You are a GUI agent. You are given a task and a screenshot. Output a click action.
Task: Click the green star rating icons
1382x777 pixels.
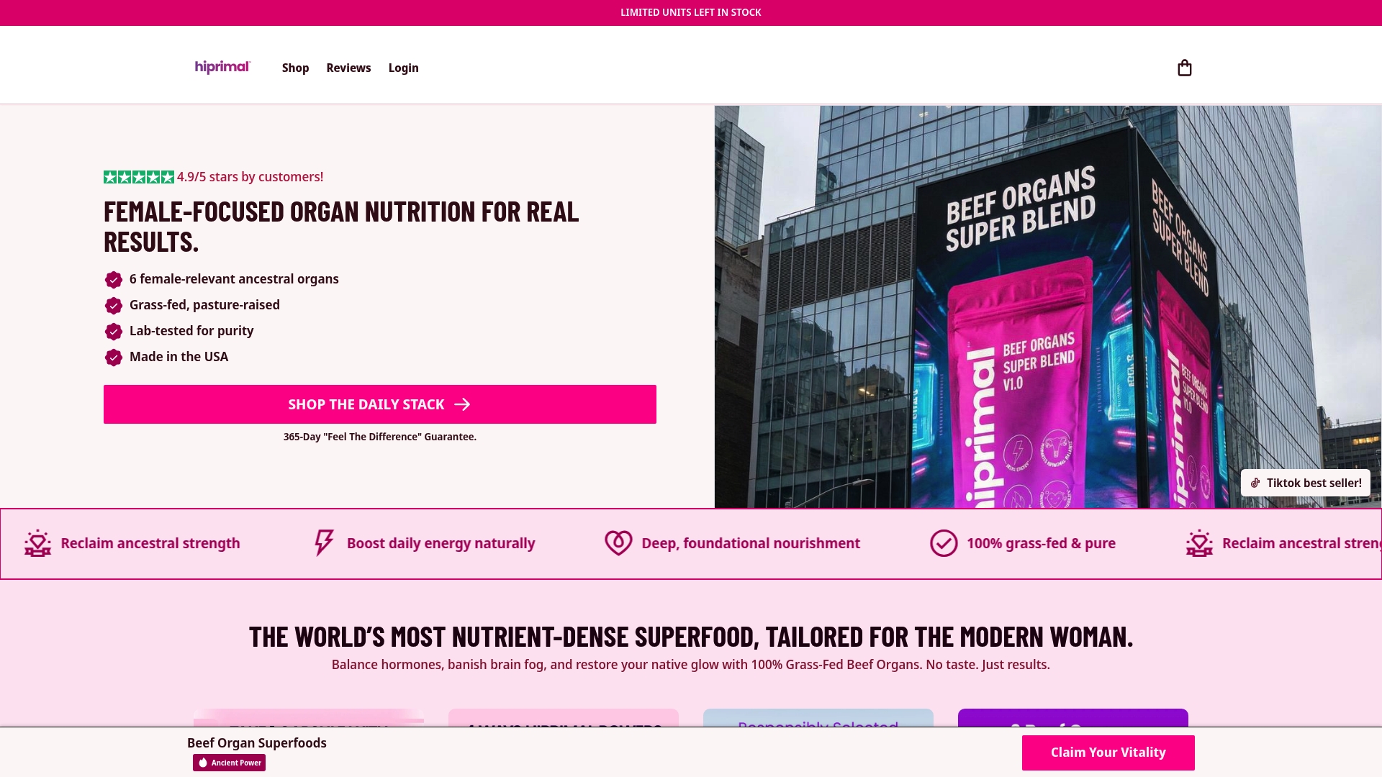139,177
